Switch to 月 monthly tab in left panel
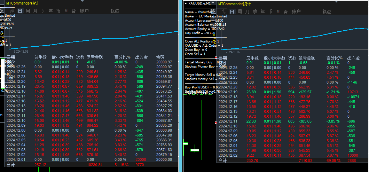Image resolution: width=369 pixels, height=172 pixels. pos(35,11)
